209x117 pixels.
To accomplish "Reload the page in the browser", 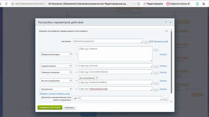I will tap(6, 4).
